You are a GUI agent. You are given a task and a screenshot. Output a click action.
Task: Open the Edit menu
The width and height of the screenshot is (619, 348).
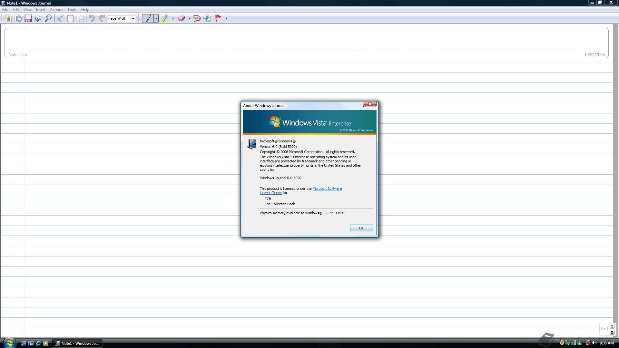pyautogui.click(x=16, y=10)
